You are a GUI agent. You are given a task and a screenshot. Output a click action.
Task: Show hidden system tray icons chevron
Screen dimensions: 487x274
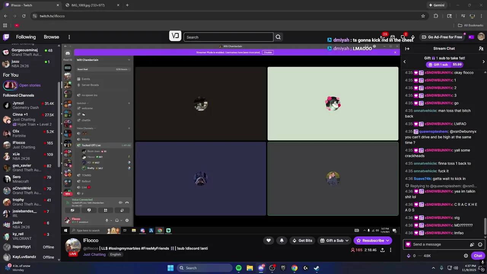(433, 268)
